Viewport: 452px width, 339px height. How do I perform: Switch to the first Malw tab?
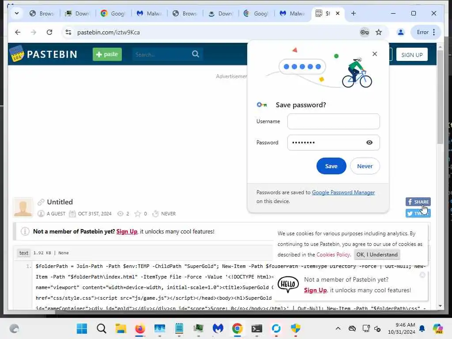[149, 14]
